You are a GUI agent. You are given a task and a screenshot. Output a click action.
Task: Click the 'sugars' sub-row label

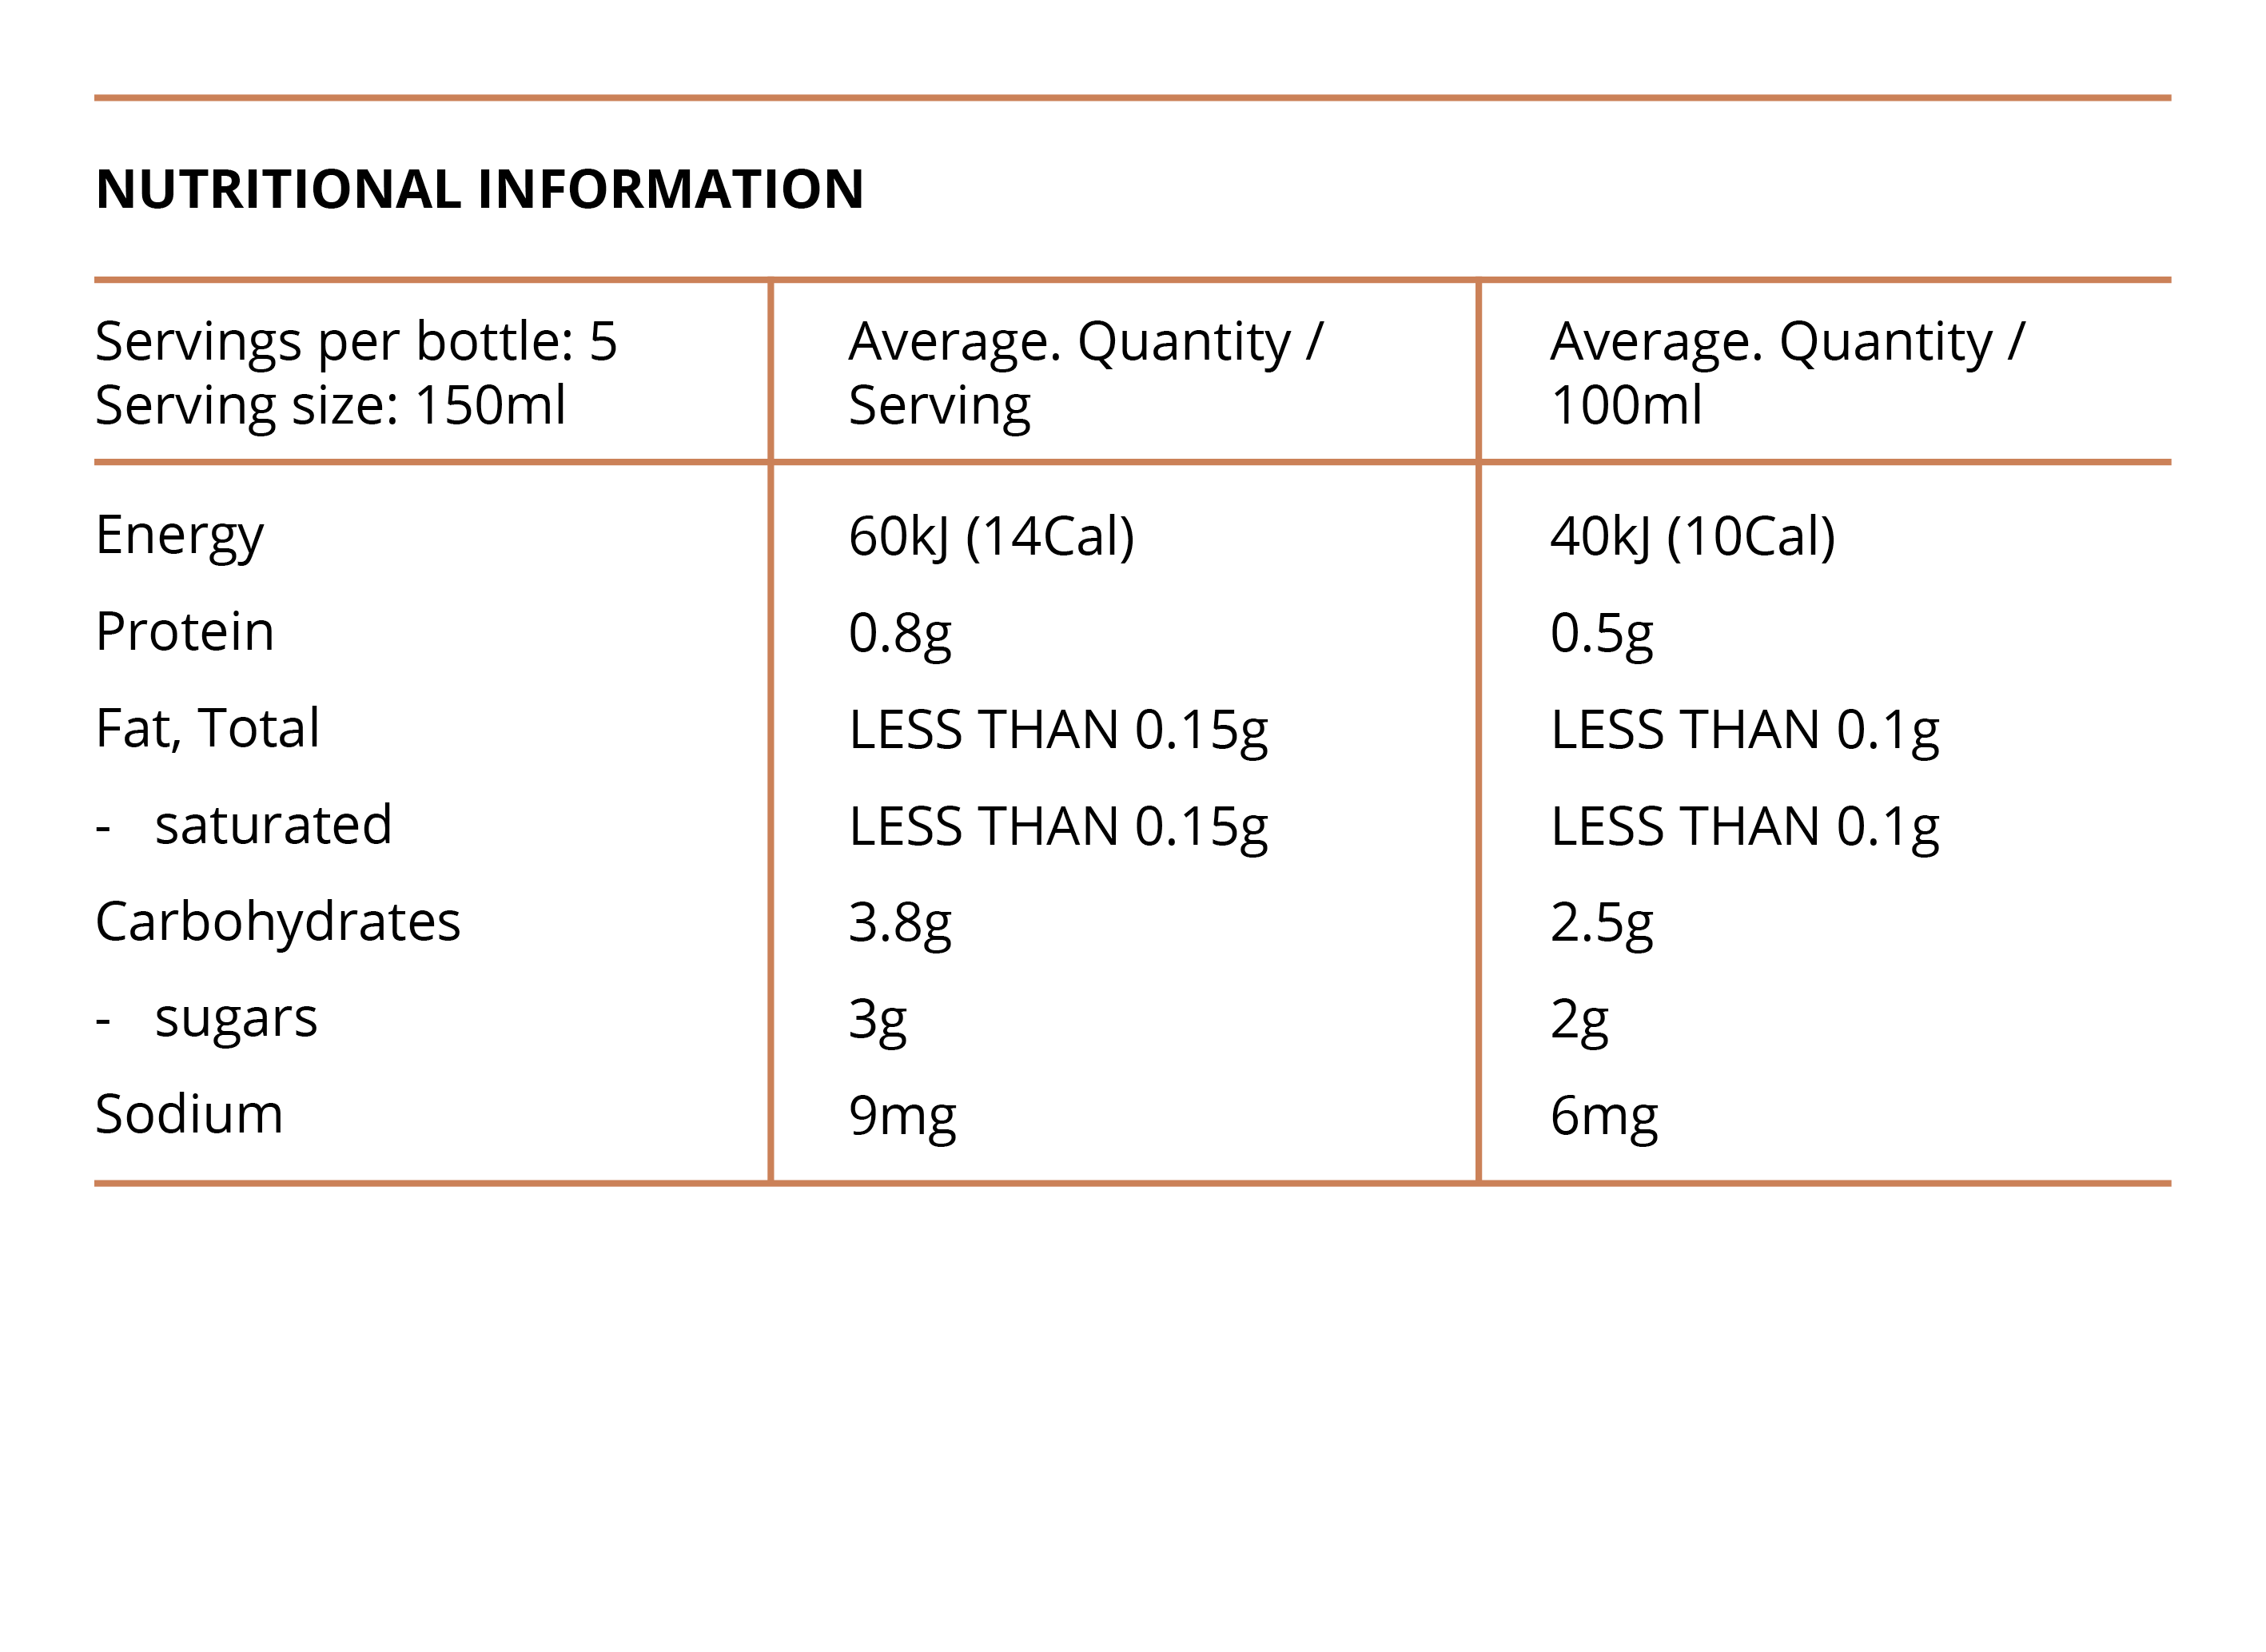pyautogui.click(x=236, y=1018)
